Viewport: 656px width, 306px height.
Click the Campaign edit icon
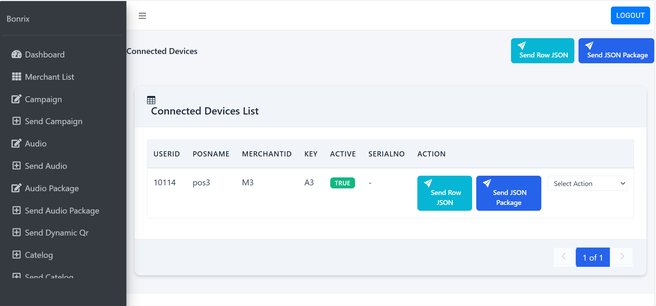pos(16,99)
